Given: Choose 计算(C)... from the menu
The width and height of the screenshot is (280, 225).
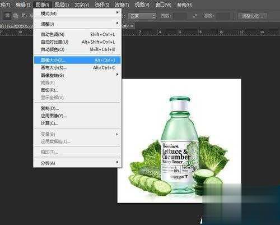Looking at the screenshot, I should (77, 123).
